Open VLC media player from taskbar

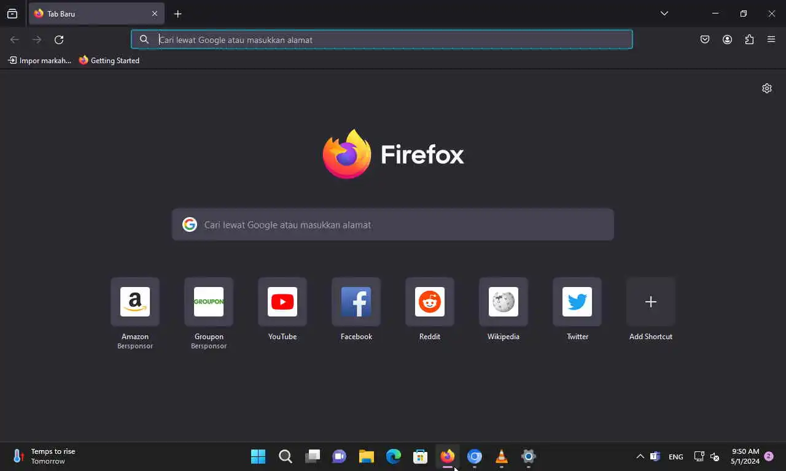[x=502, y=456]
